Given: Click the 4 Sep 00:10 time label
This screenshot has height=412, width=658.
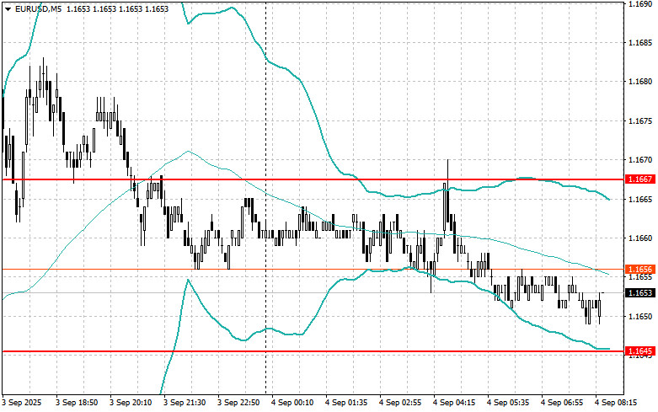Looking at the screenshot, I should tap(292, 403).
